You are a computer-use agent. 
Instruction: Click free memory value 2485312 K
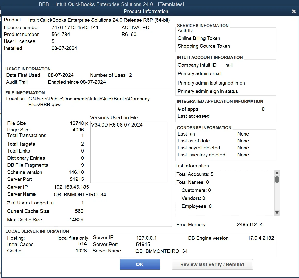(250, 225)
